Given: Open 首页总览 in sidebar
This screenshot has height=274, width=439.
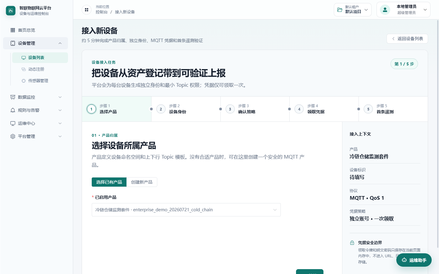Looking at the screenshot, I should pos(35,30).
